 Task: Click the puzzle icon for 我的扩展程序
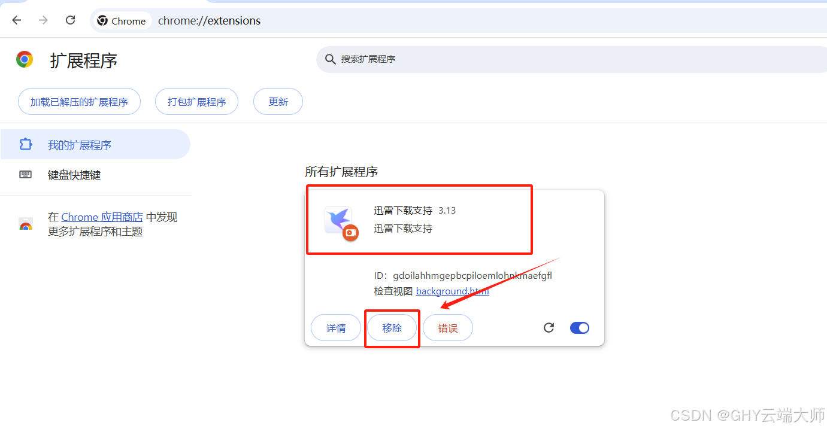click(25, 144)
